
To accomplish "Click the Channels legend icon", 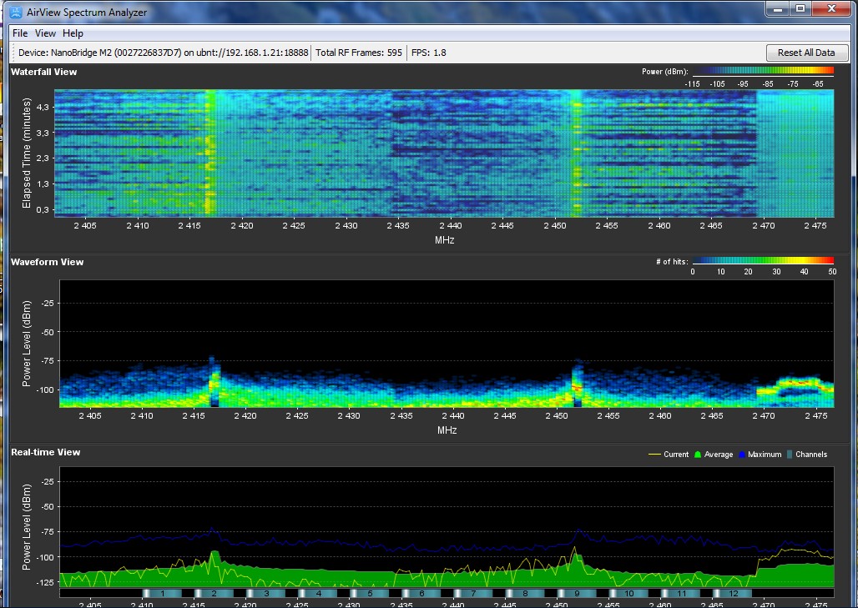I will (x=789, y=455).
